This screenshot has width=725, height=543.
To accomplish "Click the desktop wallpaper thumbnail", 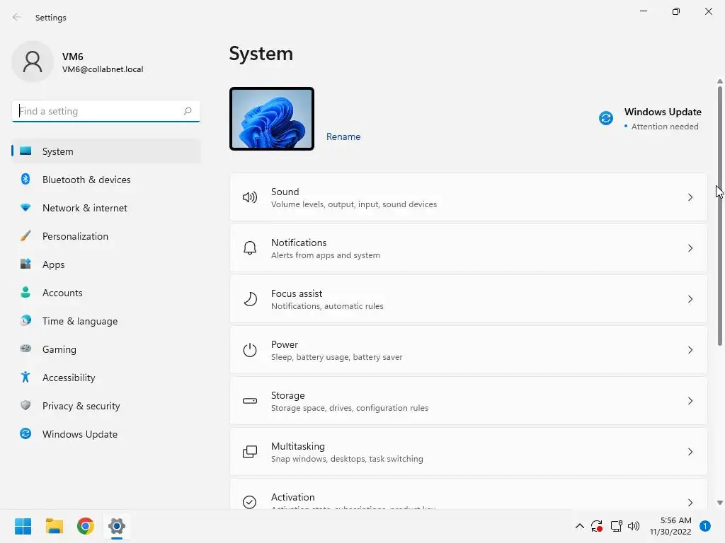I will (x=272, y=119).
